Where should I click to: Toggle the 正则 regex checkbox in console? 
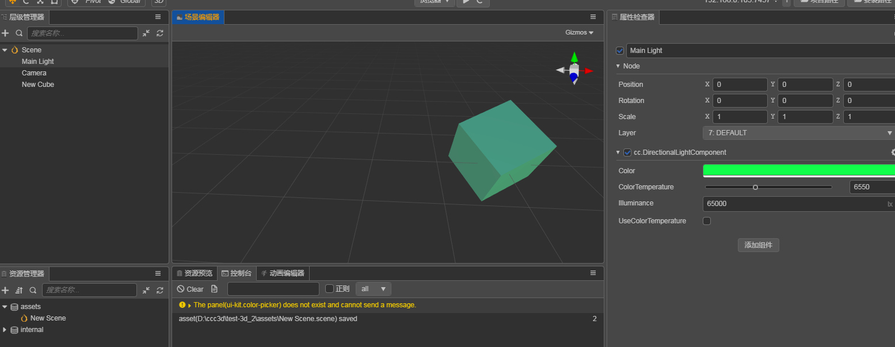click(x=330, y=289)
